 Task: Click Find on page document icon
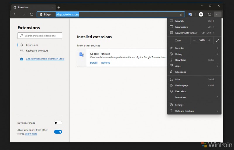tap(171, 85)
